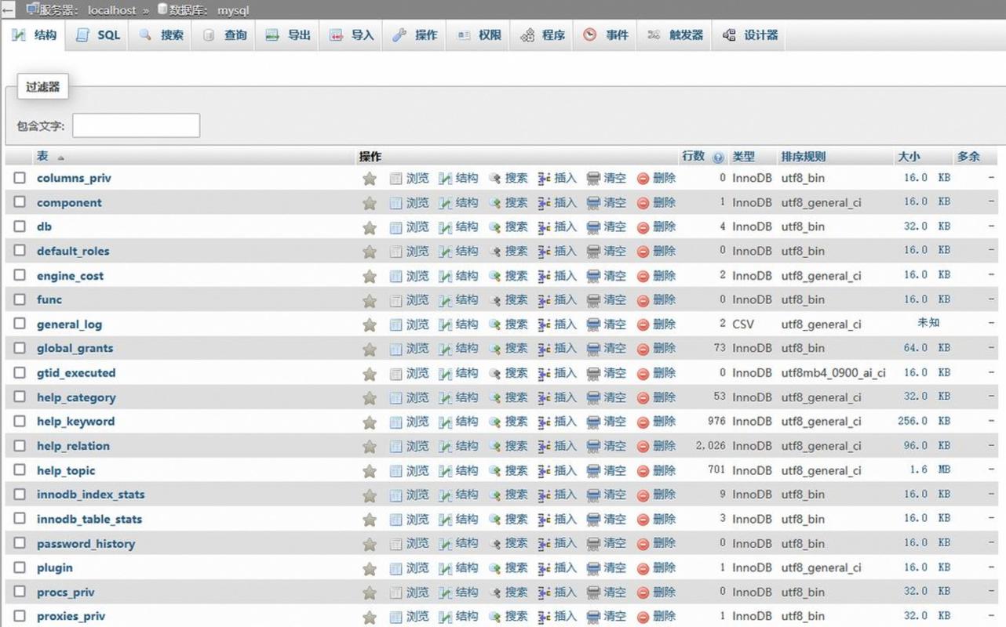Sort by the 大小 column header
The image size is (1006, 627).
pyautogui.click(x=909, y=156)
